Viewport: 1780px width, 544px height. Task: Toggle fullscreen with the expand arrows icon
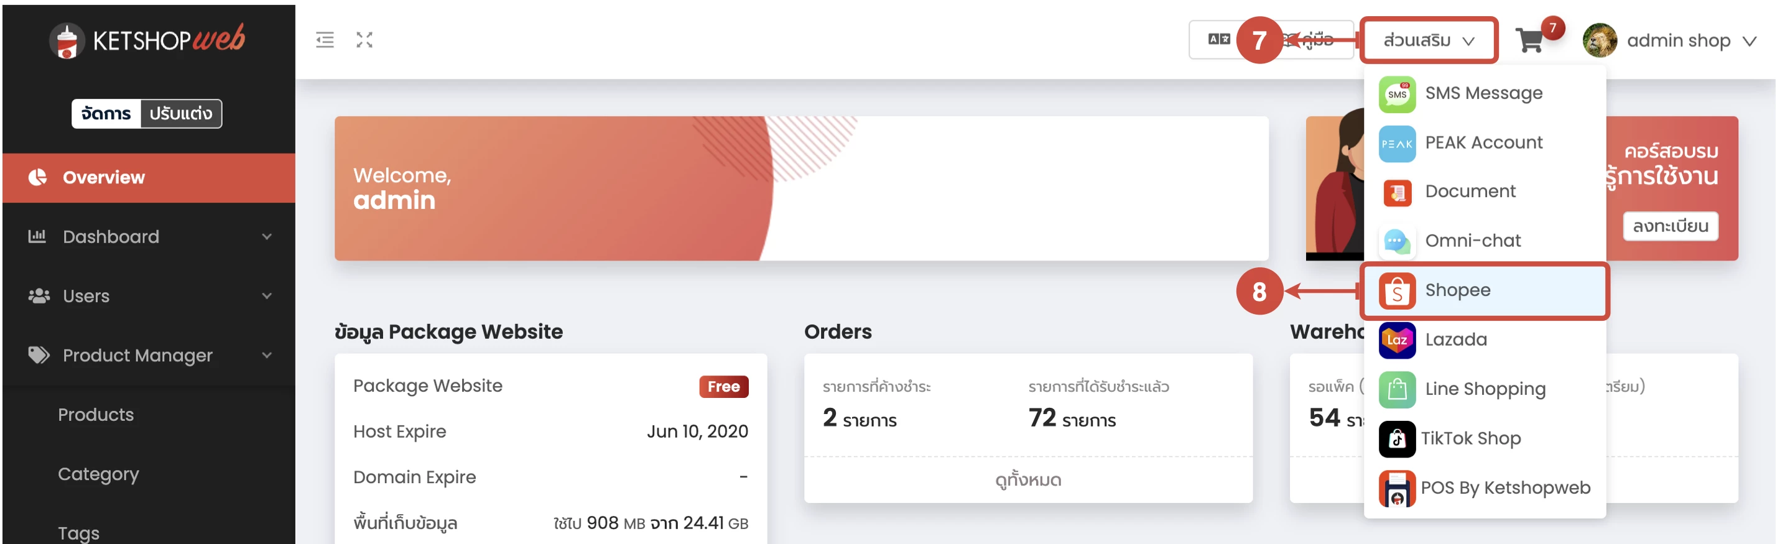[364, 40]
